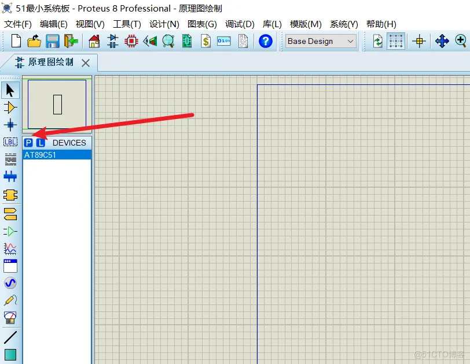Click the blue Help question-mark icon

pos(266,41)
